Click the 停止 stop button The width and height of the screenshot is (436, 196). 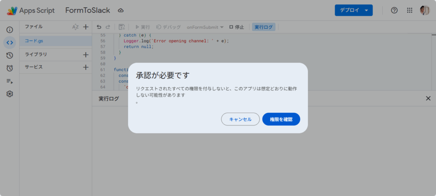pos(237,27)
